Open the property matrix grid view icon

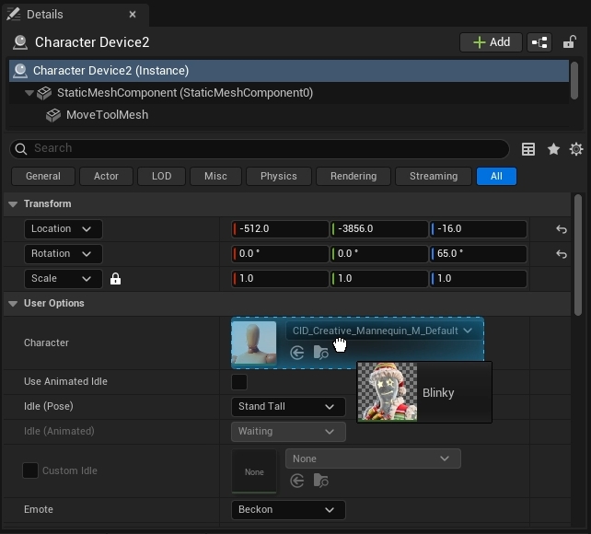click(x=528, y=149)
